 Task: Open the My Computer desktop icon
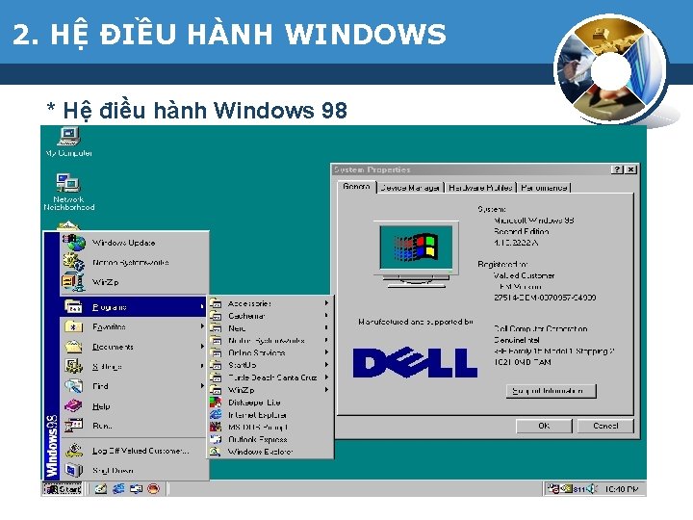68,142
